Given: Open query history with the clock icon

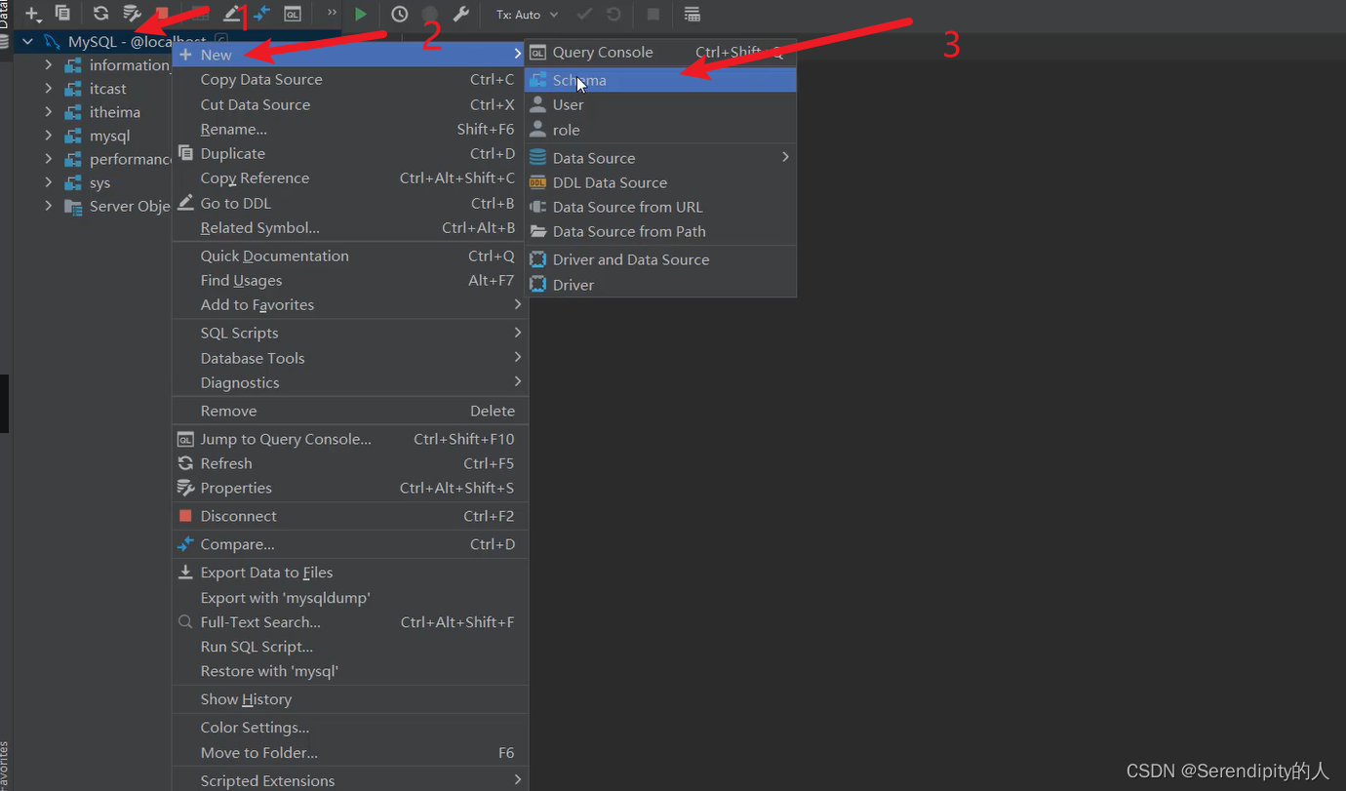Looking at the screenshot, I should coord(399,15).
